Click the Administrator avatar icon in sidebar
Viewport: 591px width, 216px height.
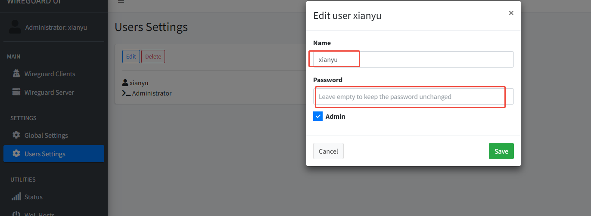click(15, 27)
